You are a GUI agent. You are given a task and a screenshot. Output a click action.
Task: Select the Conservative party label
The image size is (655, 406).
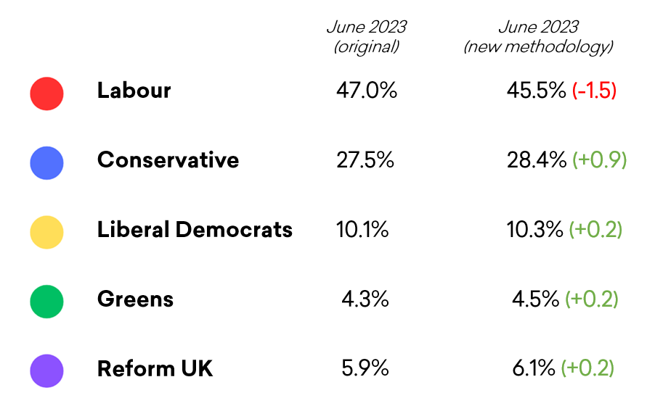click(x=168, y=160)
